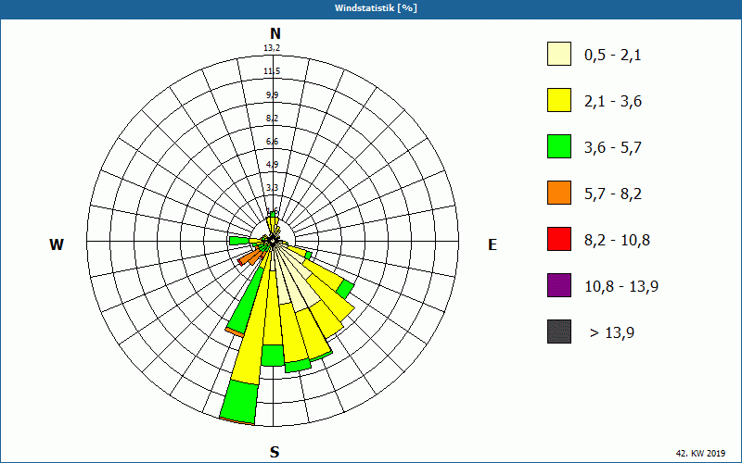
Task: Click the S compass label
Action: (x=275, y=452)
